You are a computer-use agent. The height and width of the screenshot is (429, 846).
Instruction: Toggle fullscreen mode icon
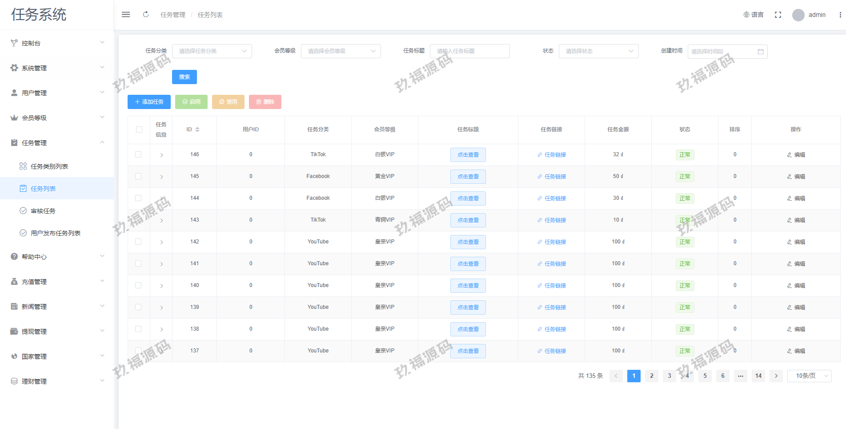click(x=778, y=15)
